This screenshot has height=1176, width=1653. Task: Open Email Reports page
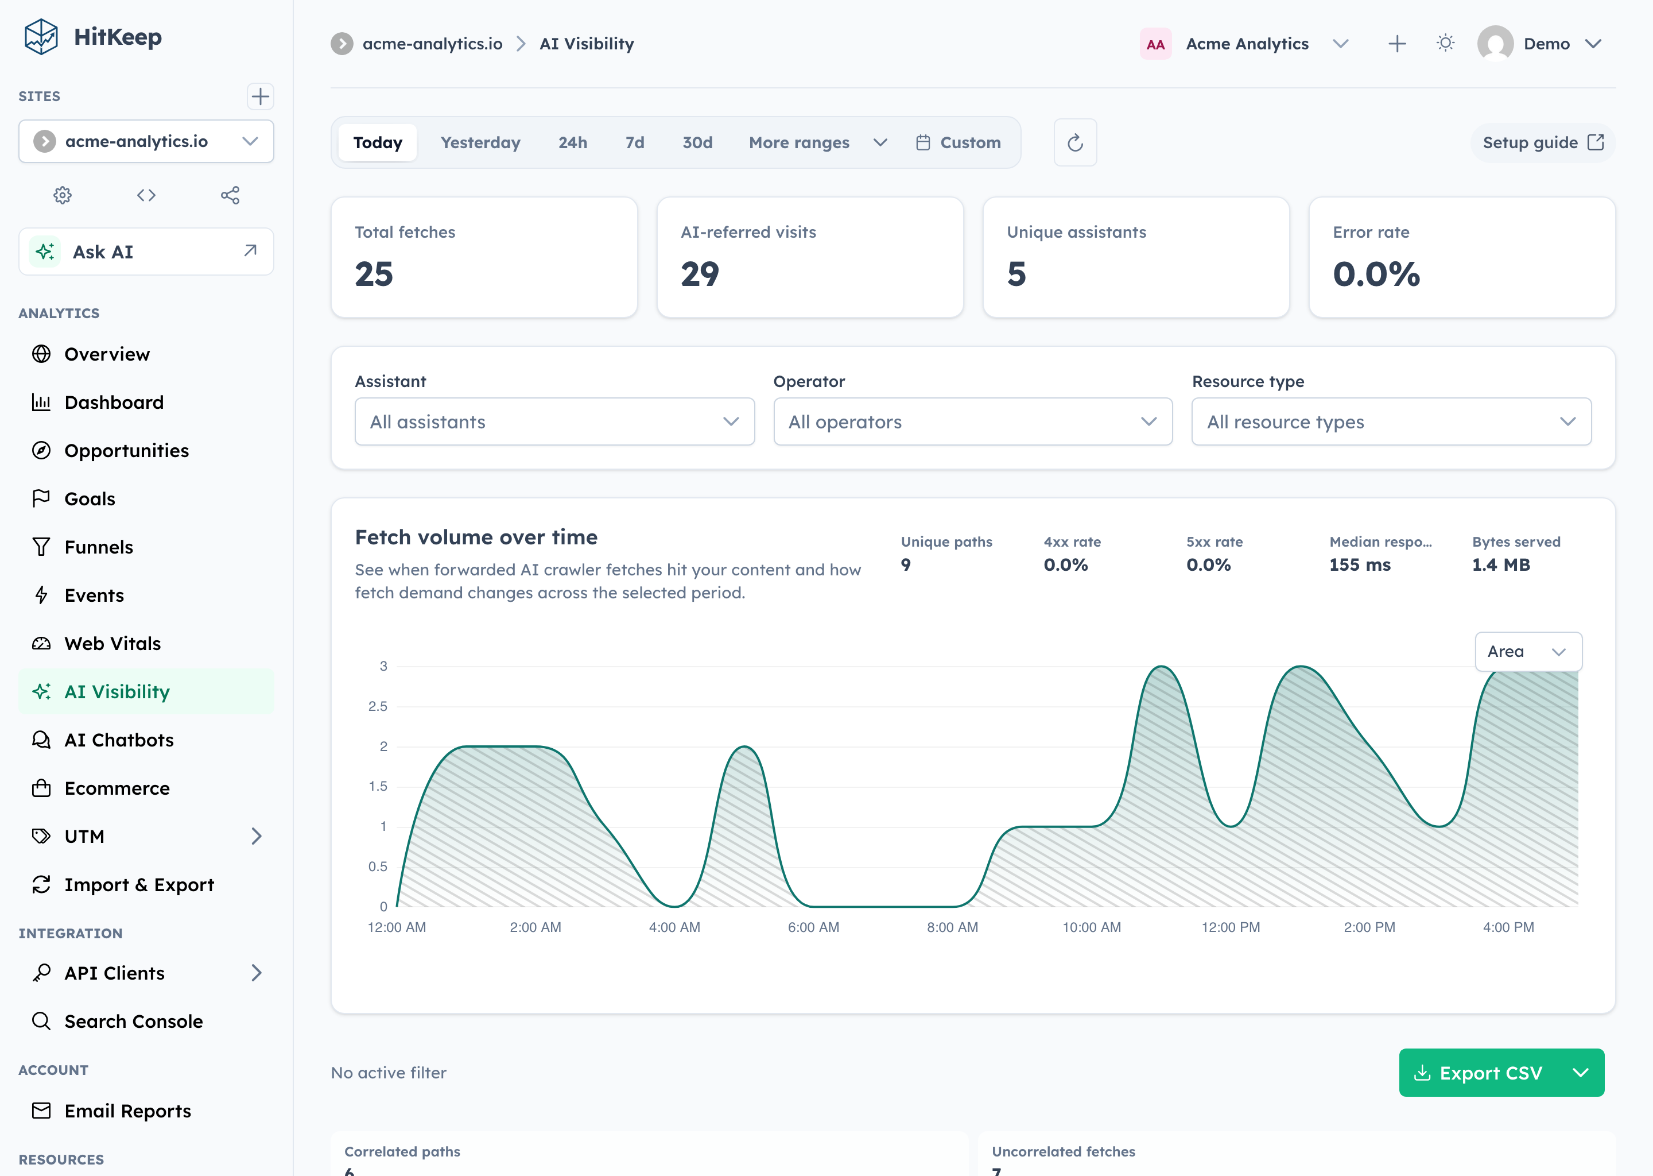click(x=146, y=1111)
